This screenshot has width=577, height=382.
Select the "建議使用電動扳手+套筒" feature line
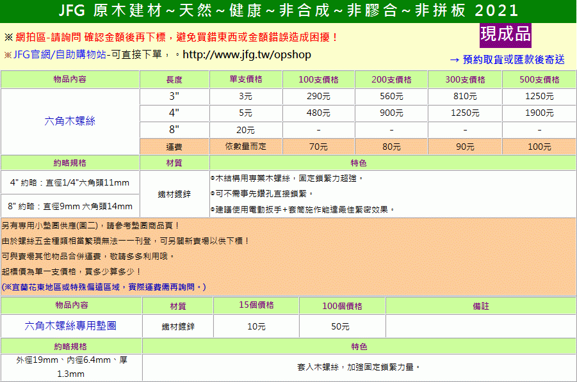[x=303, y=210]
